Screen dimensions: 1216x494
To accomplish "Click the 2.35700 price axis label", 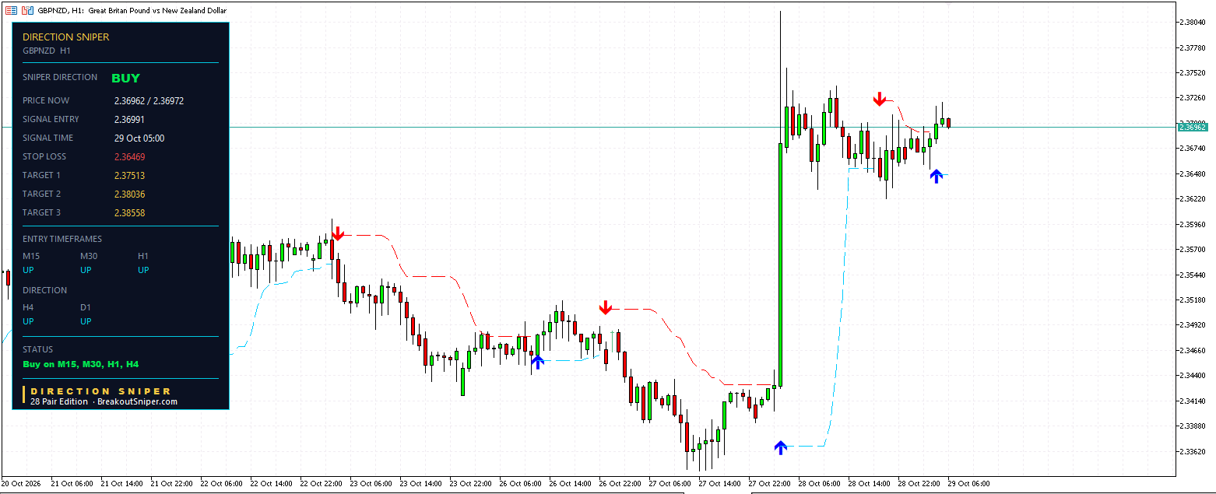I will coord(1193,249).
